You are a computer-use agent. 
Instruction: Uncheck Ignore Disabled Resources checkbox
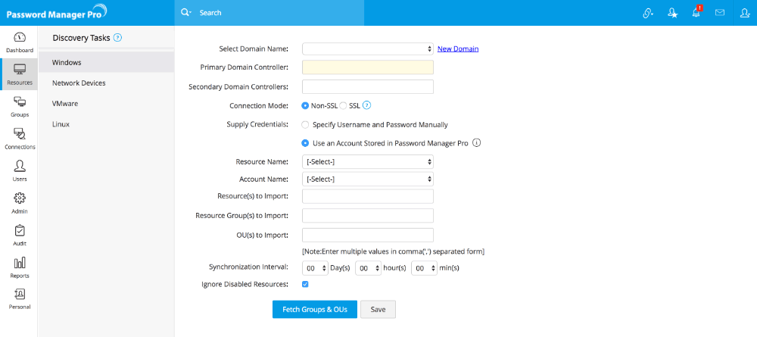click(305, 285)
